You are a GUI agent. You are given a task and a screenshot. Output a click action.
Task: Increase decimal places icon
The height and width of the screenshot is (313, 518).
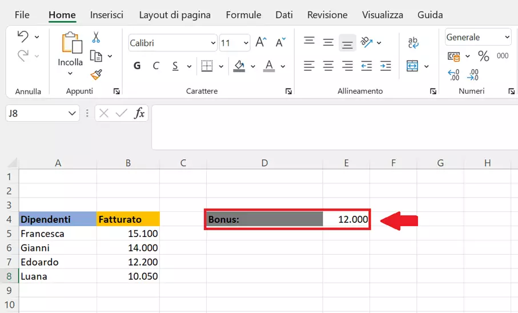(x=453, y=75)
